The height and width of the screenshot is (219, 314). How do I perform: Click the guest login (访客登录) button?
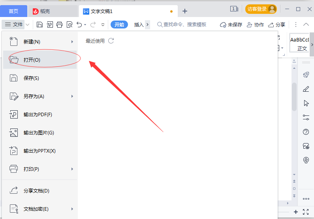[261, 9]
